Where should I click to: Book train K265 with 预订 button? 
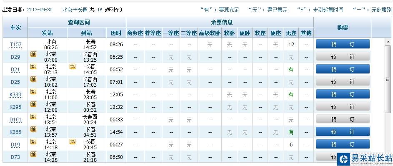(343, 132)
